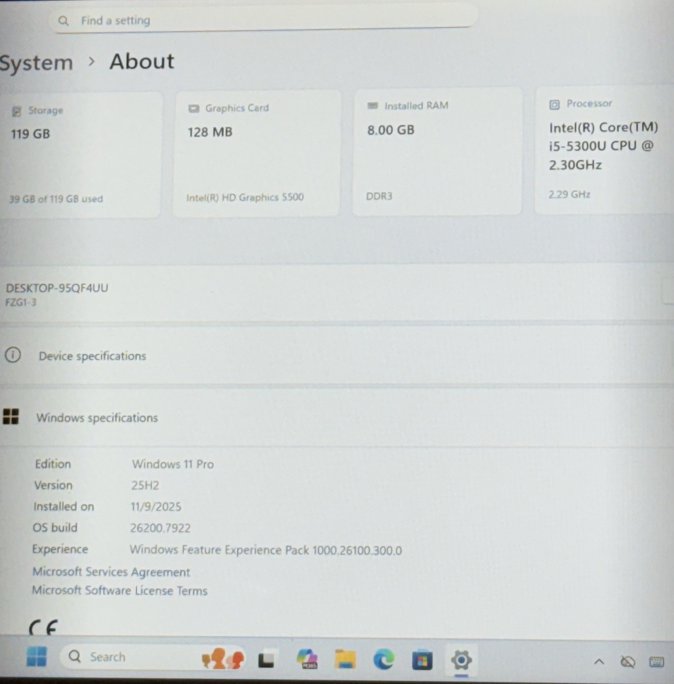Click the Processor chip icon
Image resolution: width=674 pixels, height=684 pixels.
[x=554, y=105]
